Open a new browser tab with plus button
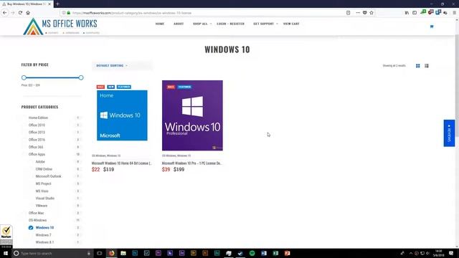 coord(57,4)
